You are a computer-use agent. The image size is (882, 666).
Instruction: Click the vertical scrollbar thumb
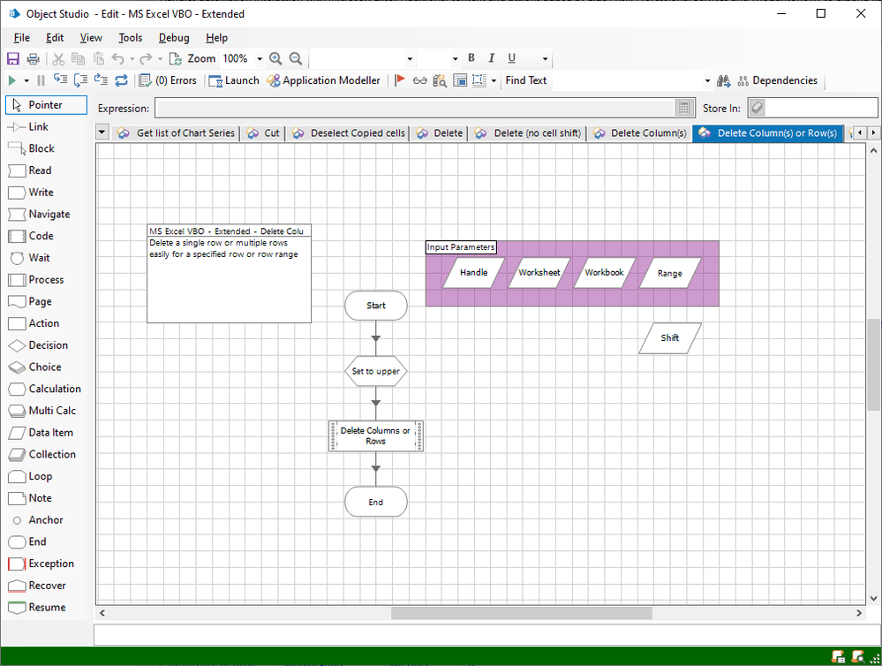pyautogui.click(x=873, y=365)
